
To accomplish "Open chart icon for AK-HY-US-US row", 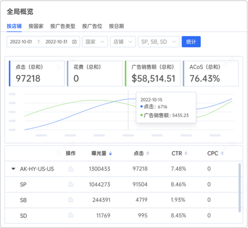I will [x=71, y=169].
